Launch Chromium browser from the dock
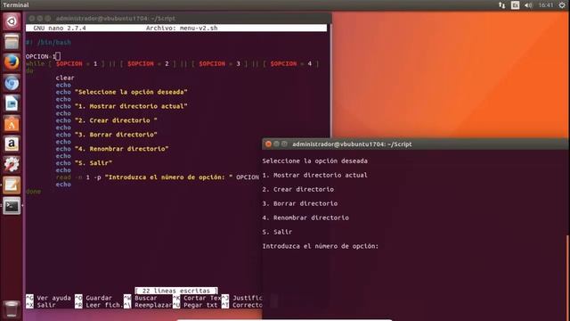This screenshot has width=570, height=321. click(x=12, y=83)
